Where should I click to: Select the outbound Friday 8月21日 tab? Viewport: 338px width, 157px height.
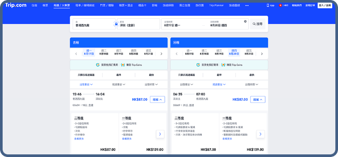click(x=148, y=52)
